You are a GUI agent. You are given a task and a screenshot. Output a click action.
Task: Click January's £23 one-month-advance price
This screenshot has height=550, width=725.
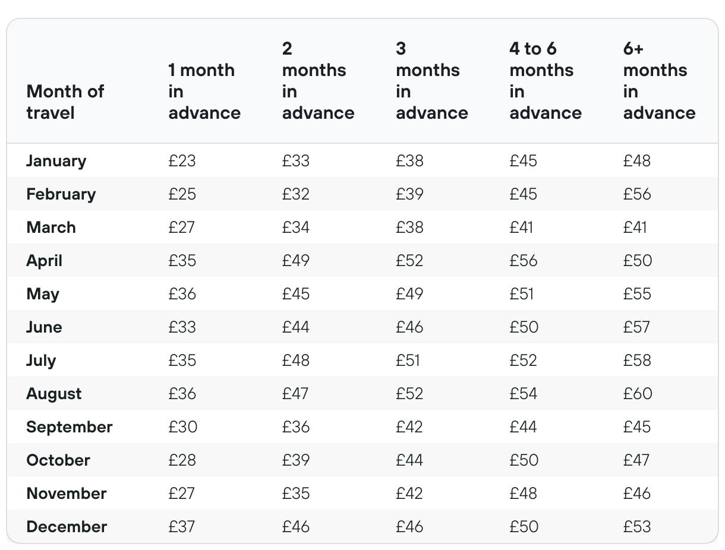tap(182, 161)
